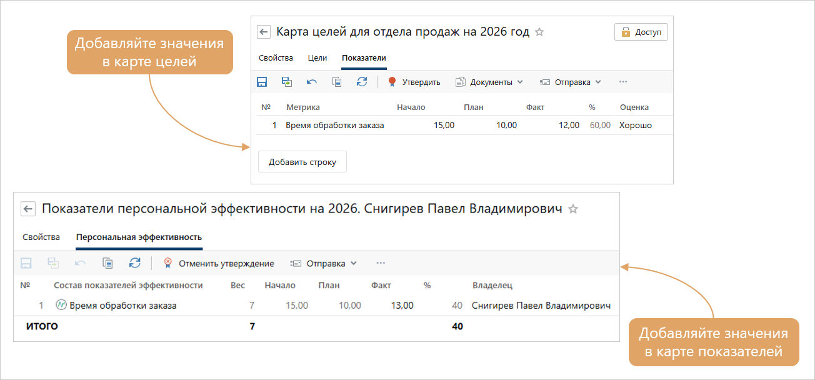Star the Карта целей card as favorite
The image size is (815, 380).
coord(539,32)
